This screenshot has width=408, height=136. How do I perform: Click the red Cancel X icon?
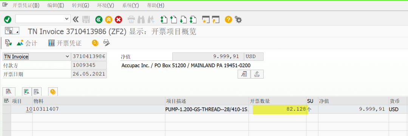[118, 19]
